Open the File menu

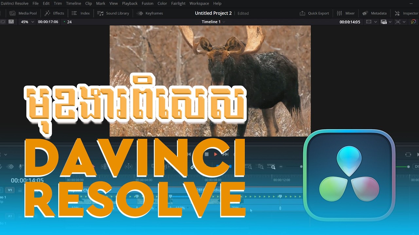(x=35, y=3)
